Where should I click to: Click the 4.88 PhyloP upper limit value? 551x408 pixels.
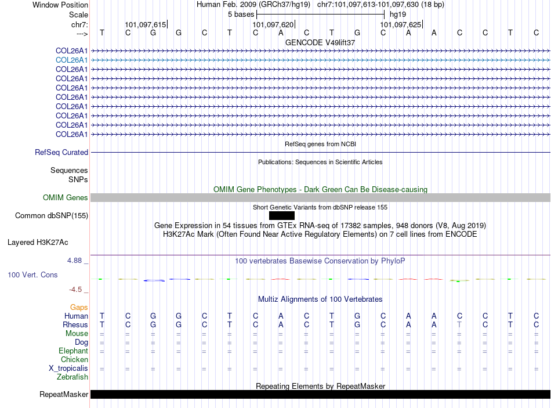(74, 261)
